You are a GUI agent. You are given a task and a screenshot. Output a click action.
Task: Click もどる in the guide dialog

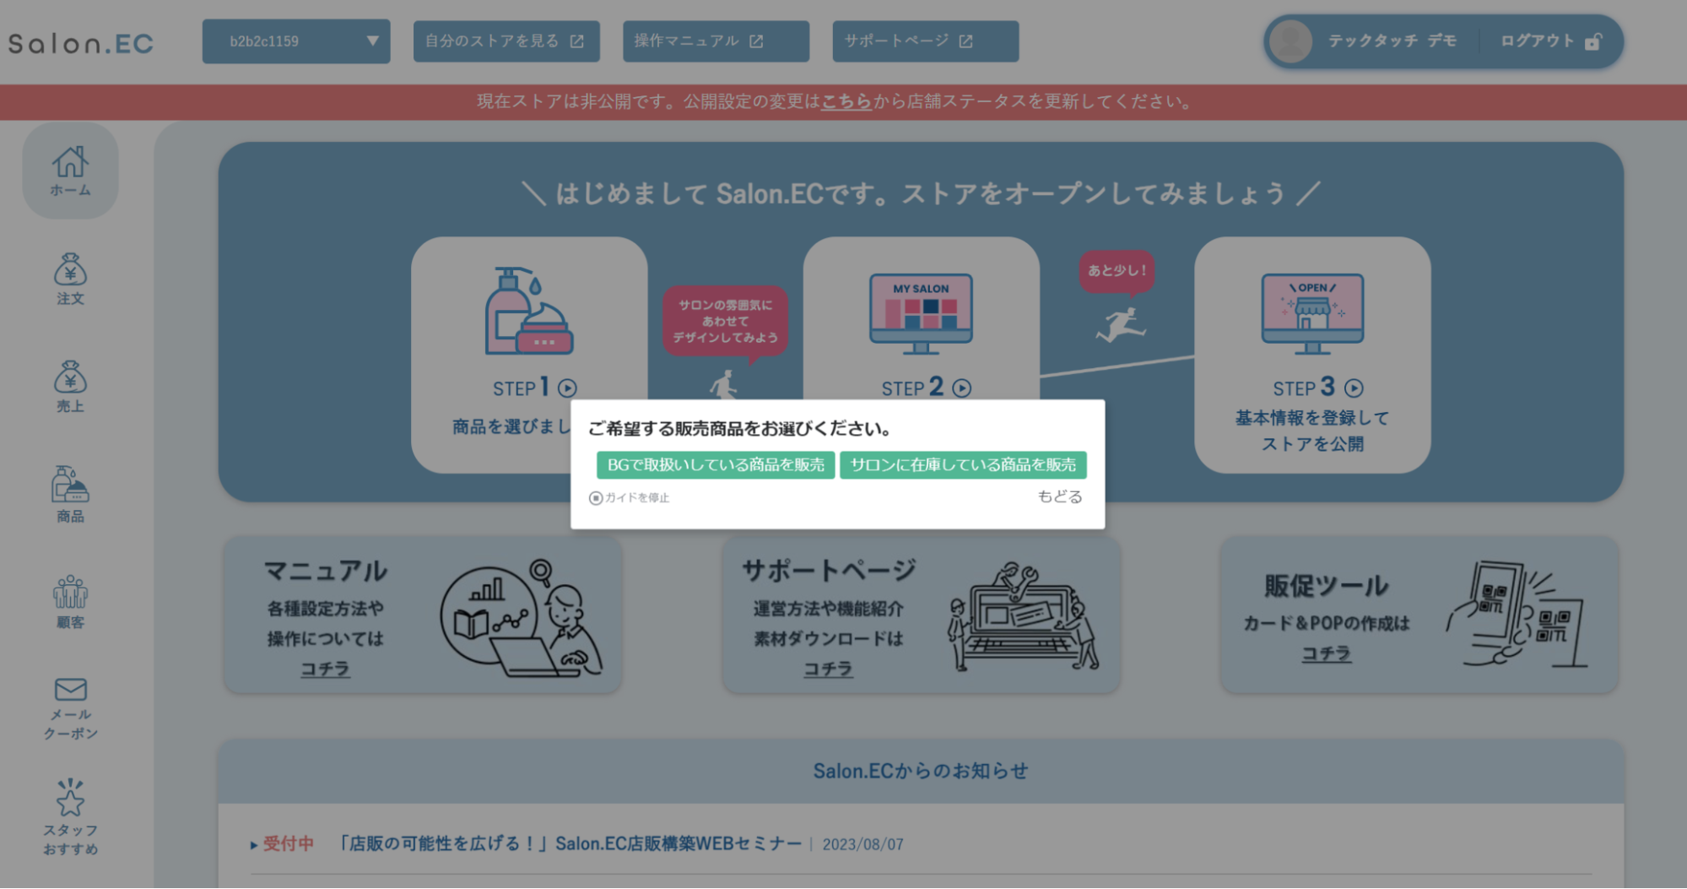(1060, 497)
